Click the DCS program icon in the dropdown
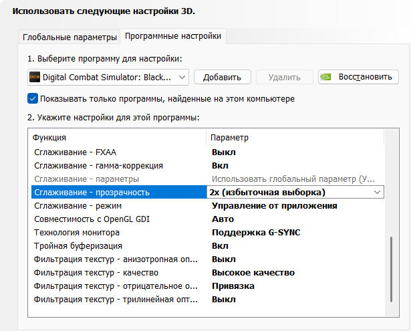This screenshot has height=331, width=411. pyautogui.click(x=35, y=77)
